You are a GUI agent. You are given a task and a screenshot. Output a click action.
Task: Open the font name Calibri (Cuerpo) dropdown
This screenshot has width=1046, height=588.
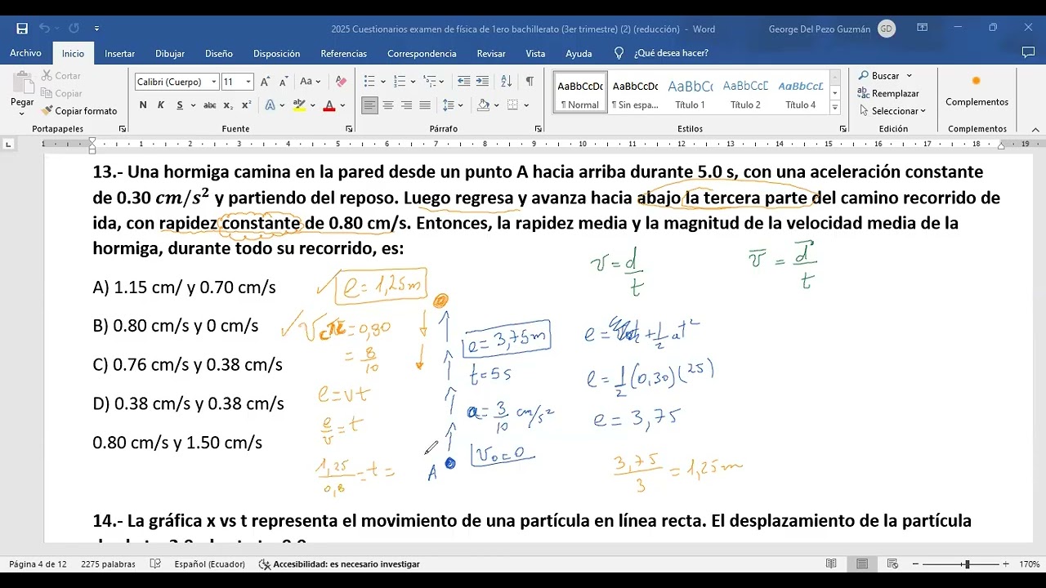click(x=214, y=82)
